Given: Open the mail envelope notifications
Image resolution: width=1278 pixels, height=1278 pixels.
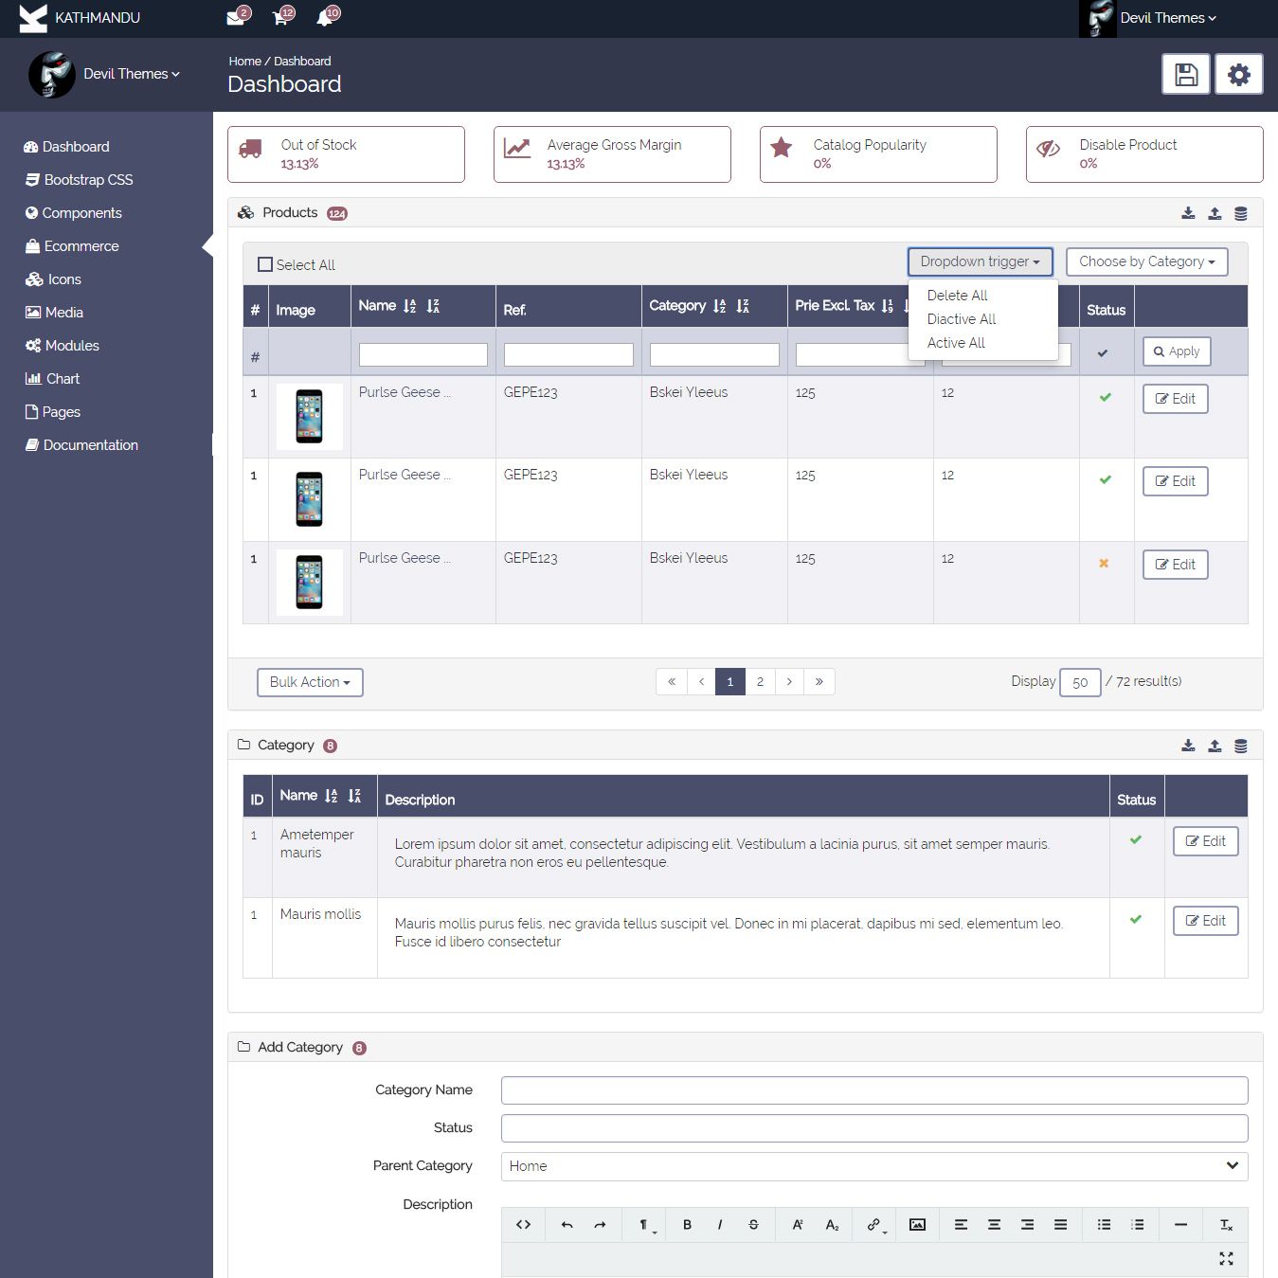Looking at the screenshot, I should click(236, 18).
